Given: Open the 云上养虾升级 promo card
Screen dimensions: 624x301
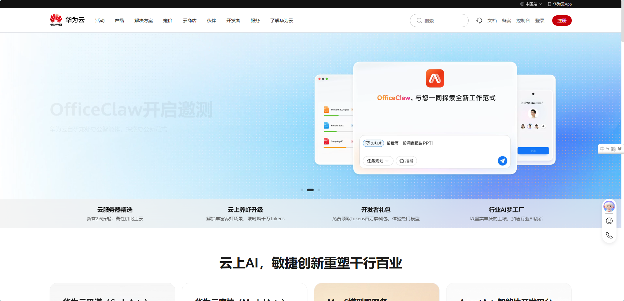Looking at the screenshot, I should [245, 214].
